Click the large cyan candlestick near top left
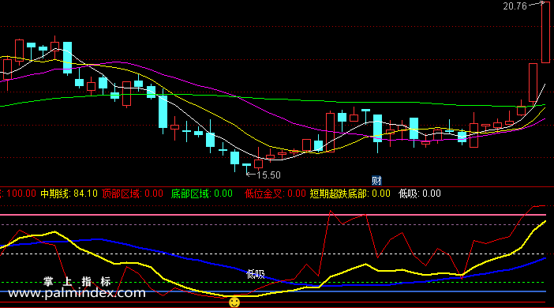 pos(68,58)
